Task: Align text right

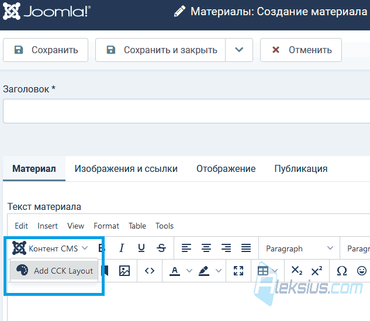Action: click(x=226, y=248)
